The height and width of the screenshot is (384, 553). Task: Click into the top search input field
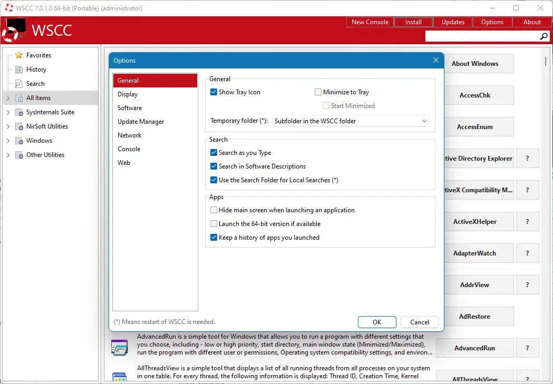pyautogui.click(x=482, y=36)
